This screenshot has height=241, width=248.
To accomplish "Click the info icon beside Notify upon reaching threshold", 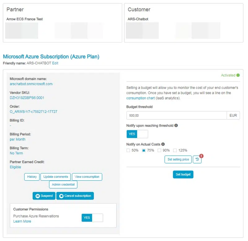I will (176, 125).
